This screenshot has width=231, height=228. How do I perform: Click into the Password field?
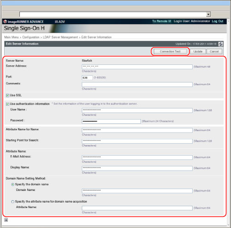click(x=111, y=121)
